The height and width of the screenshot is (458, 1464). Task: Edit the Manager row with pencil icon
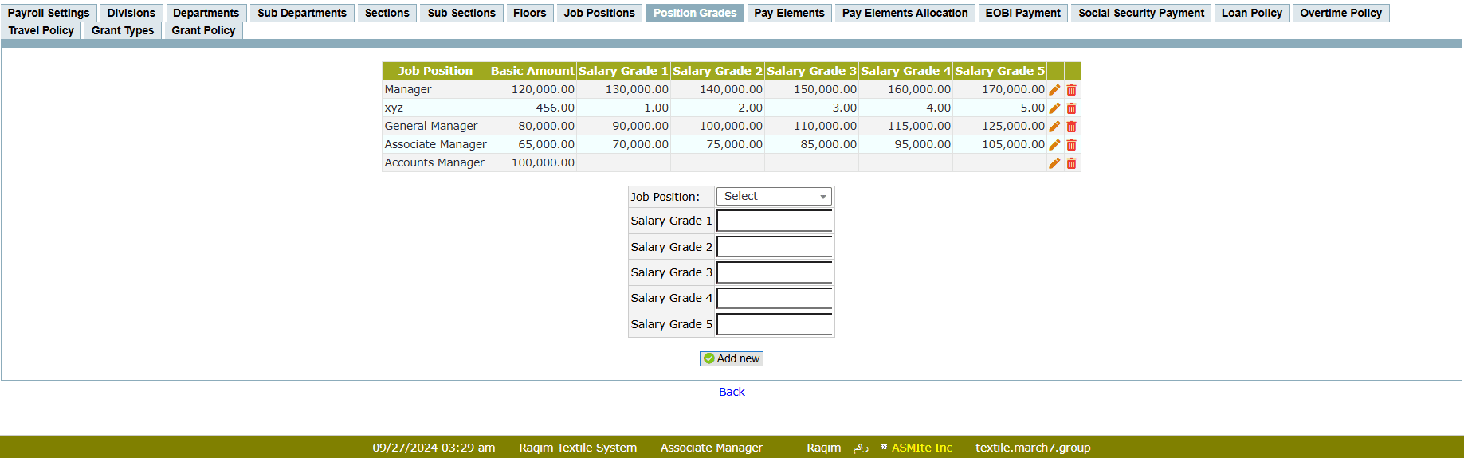(1054, 90)
